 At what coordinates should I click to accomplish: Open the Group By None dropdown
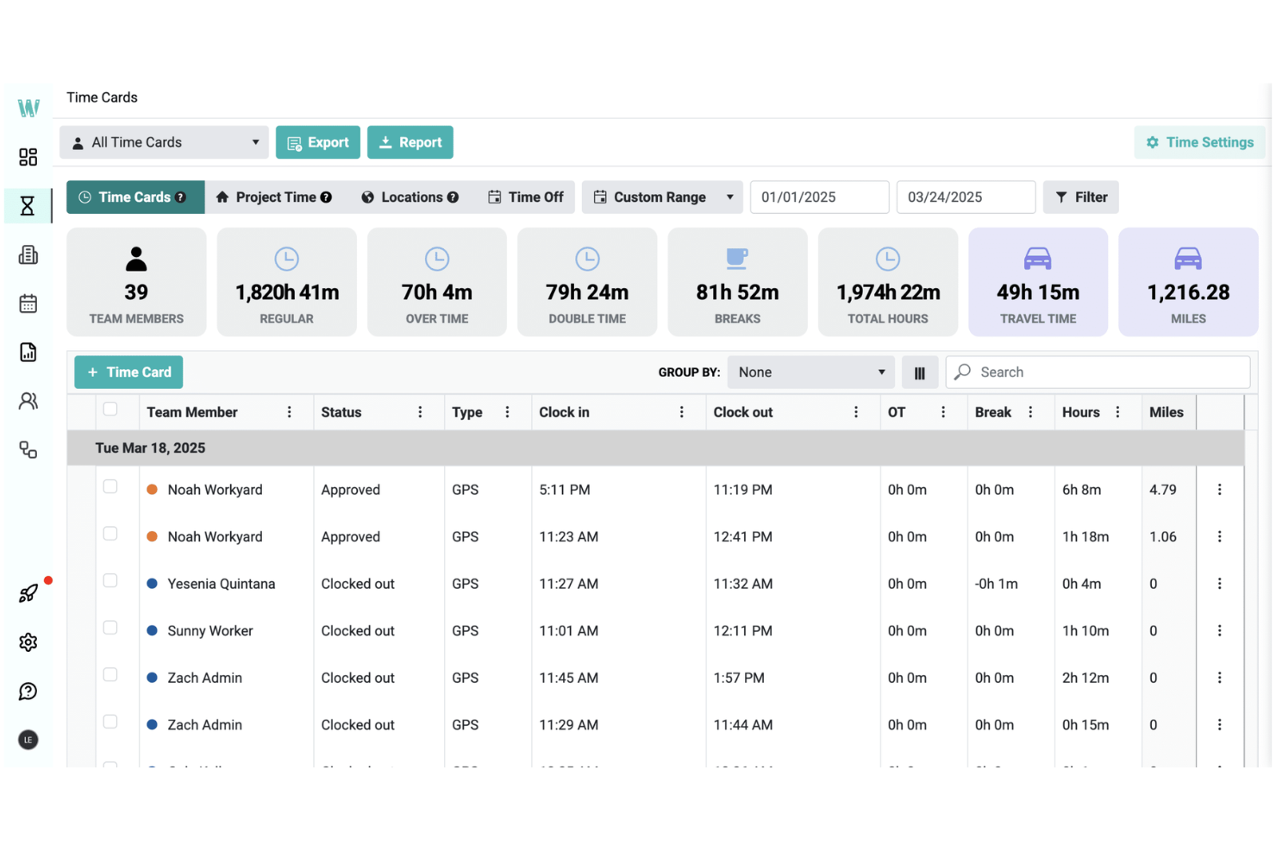811,372
